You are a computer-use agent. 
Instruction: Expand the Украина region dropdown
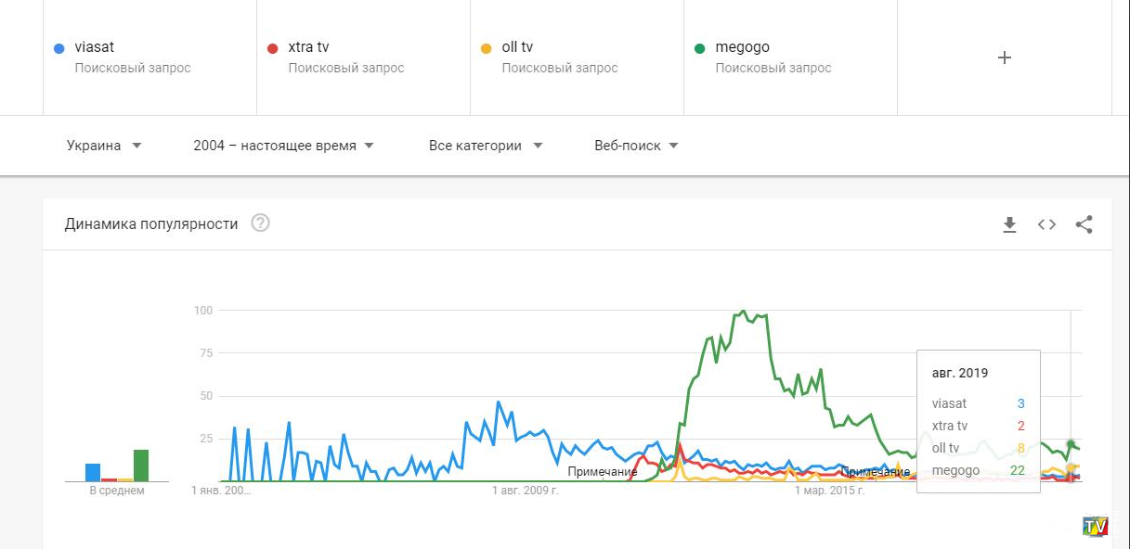104,146
